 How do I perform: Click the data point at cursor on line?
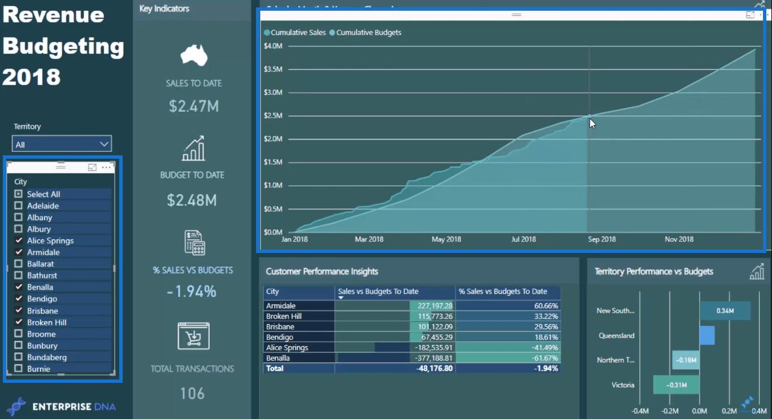590,116
